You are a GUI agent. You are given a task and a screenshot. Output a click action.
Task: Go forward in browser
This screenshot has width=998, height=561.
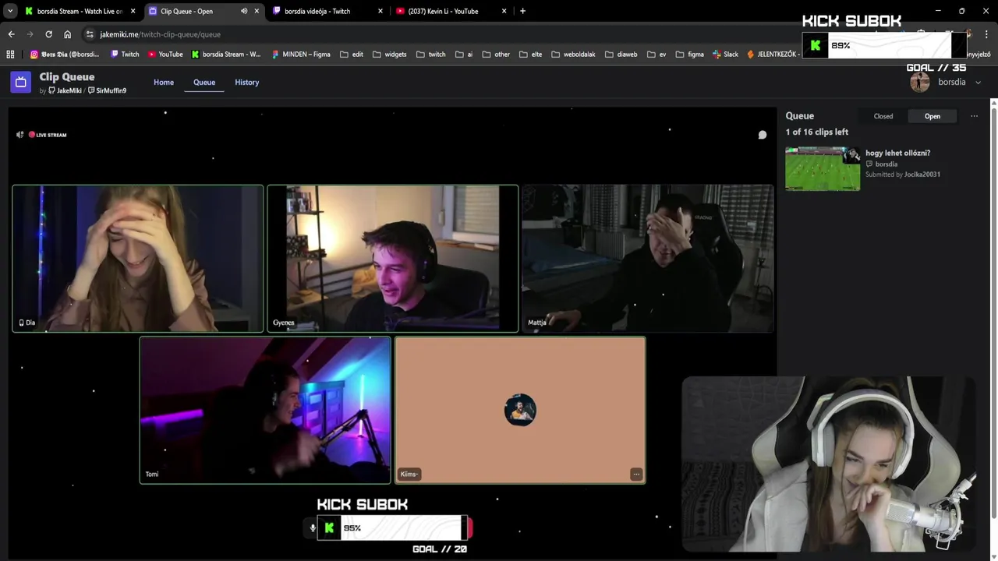coord(30,34)
